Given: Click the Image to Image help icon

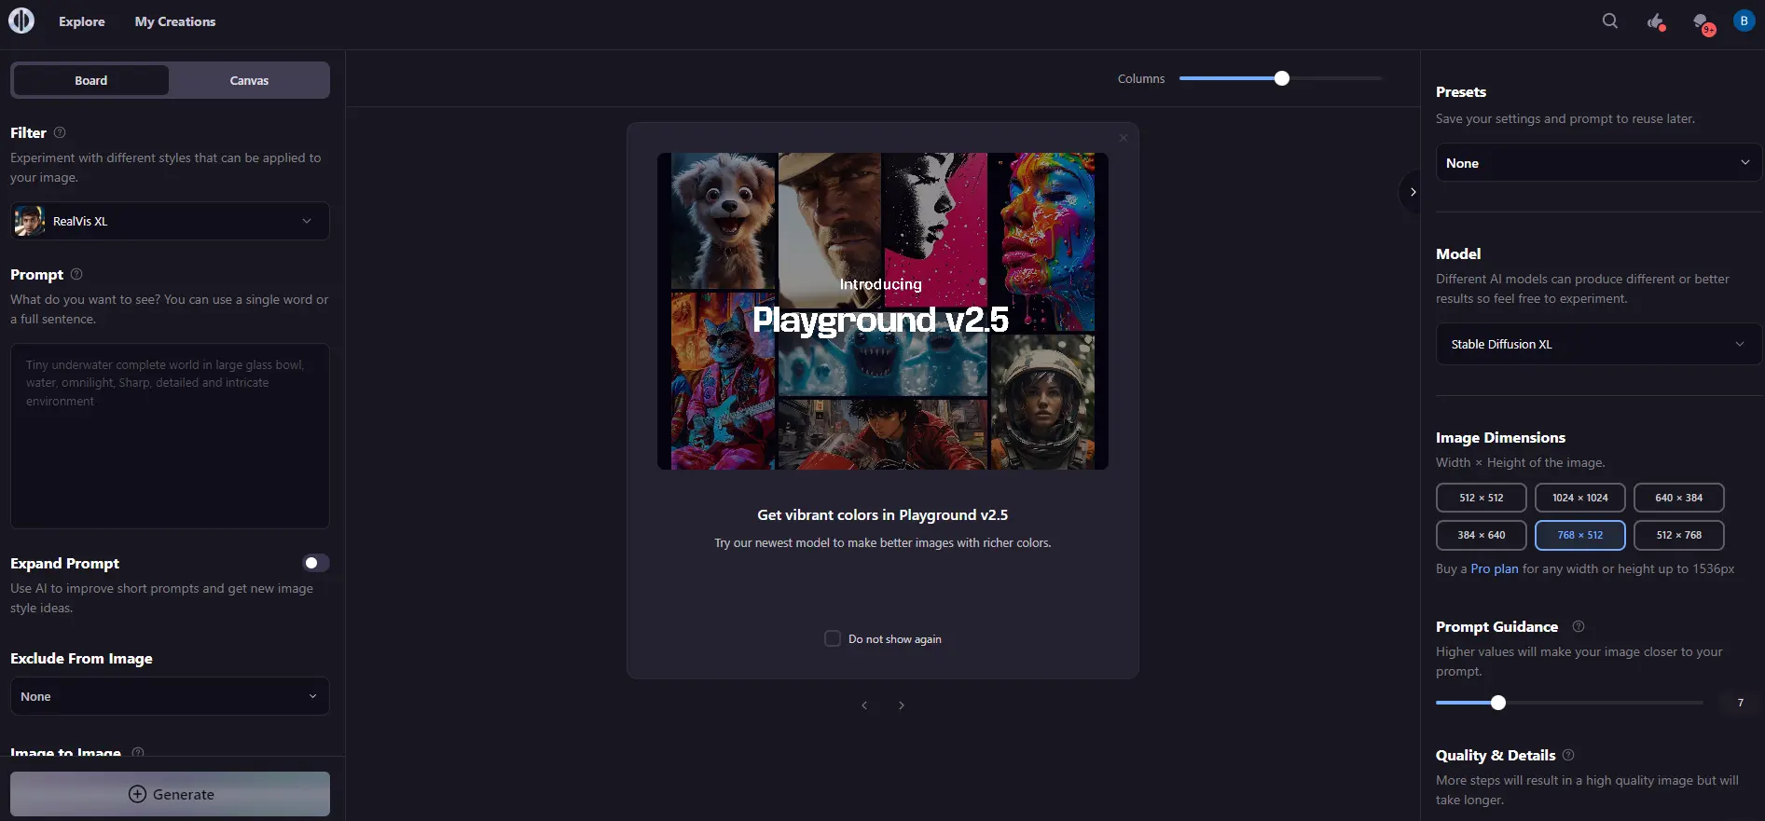Looking at the screenshot, I should 138,751.
